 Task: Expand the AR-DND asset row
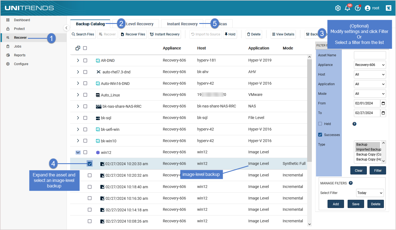[x=78, y=60]
